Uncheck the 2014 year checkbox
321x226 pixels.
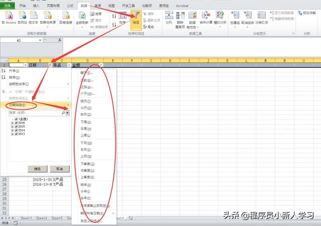pos(17,130)
